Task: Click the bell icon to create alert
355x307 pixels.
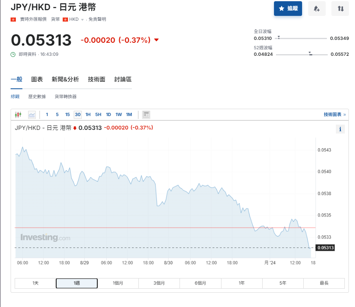Action: 317,9
